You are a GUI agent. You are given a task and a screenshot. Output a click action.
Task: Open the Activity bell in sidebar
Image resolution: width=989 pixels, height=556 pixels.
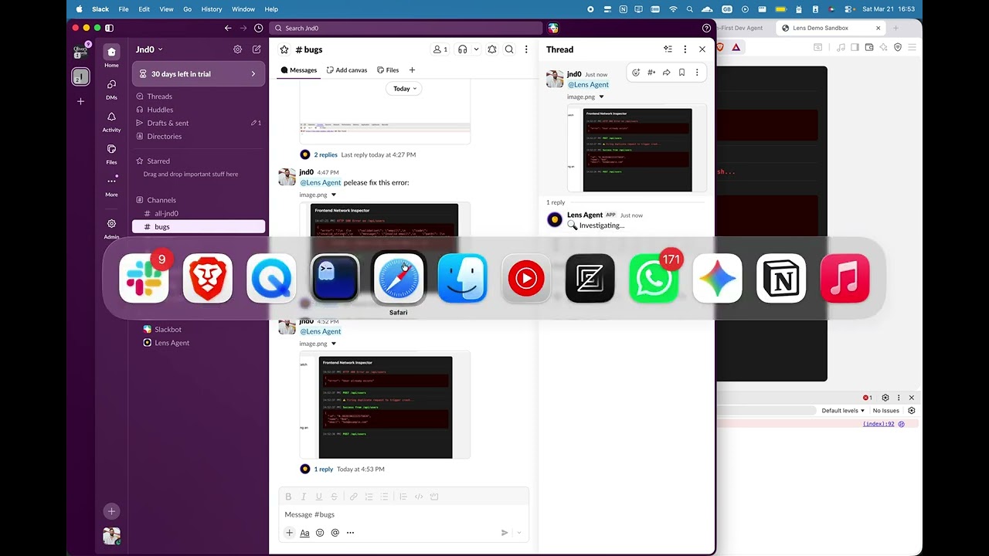pyautogui.click(x=111, y=117)
